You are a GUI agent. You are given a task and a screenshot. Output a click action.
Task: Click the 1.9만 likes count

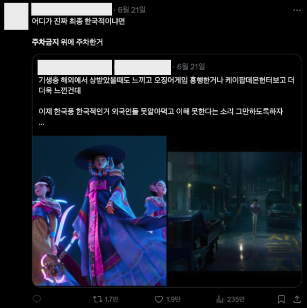coord(173,299)
